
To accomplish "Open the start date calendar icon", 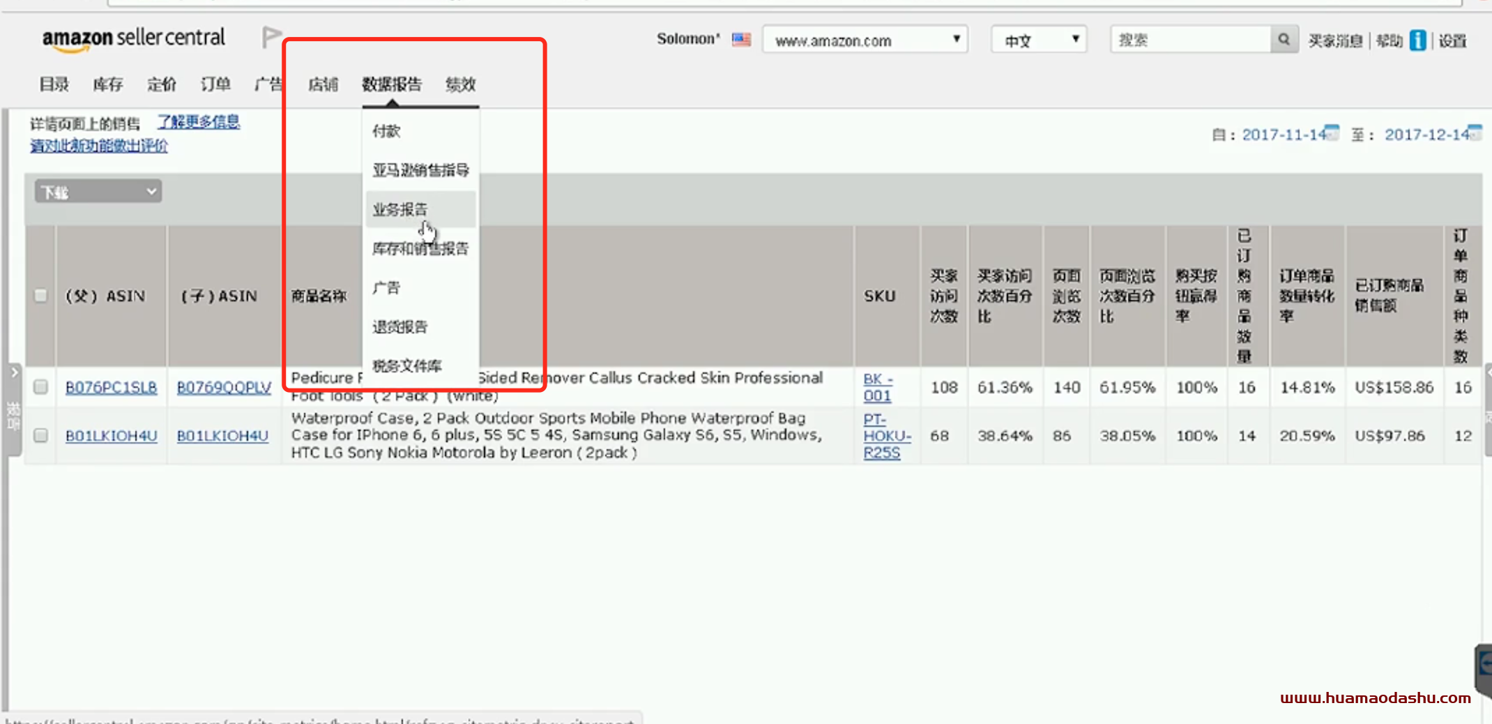I will tap(1332, 132).
